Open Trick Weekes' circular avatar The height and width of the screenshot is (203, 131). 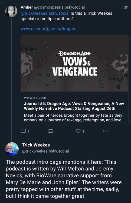pyautogui.click(x=12, y=149)
